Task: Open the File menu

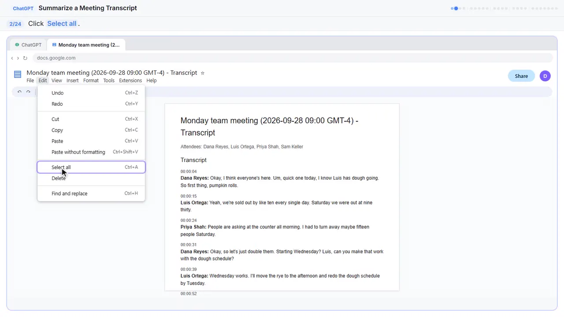Action: click(x=30, y=81)
